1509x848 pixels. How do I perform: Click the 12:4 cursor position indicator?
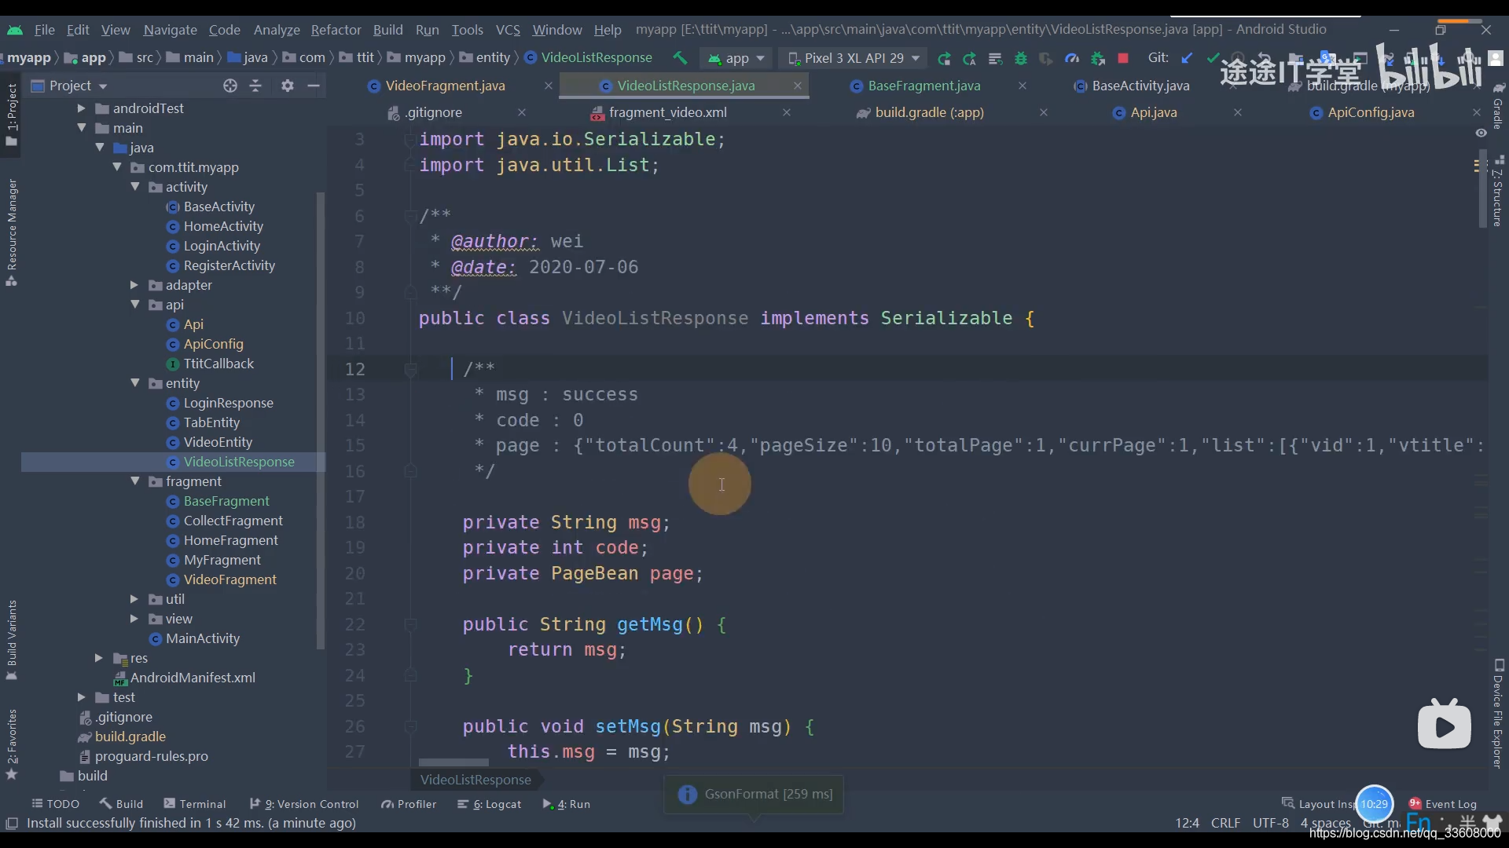1187,823
